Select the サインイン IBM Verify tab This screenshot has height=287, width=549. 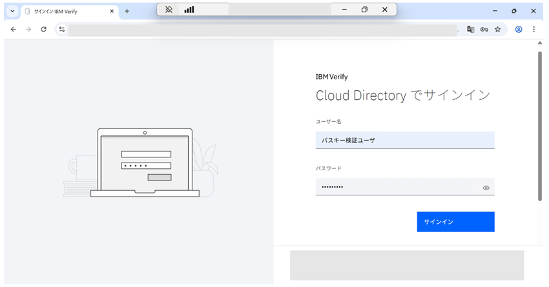pos(69,12)
